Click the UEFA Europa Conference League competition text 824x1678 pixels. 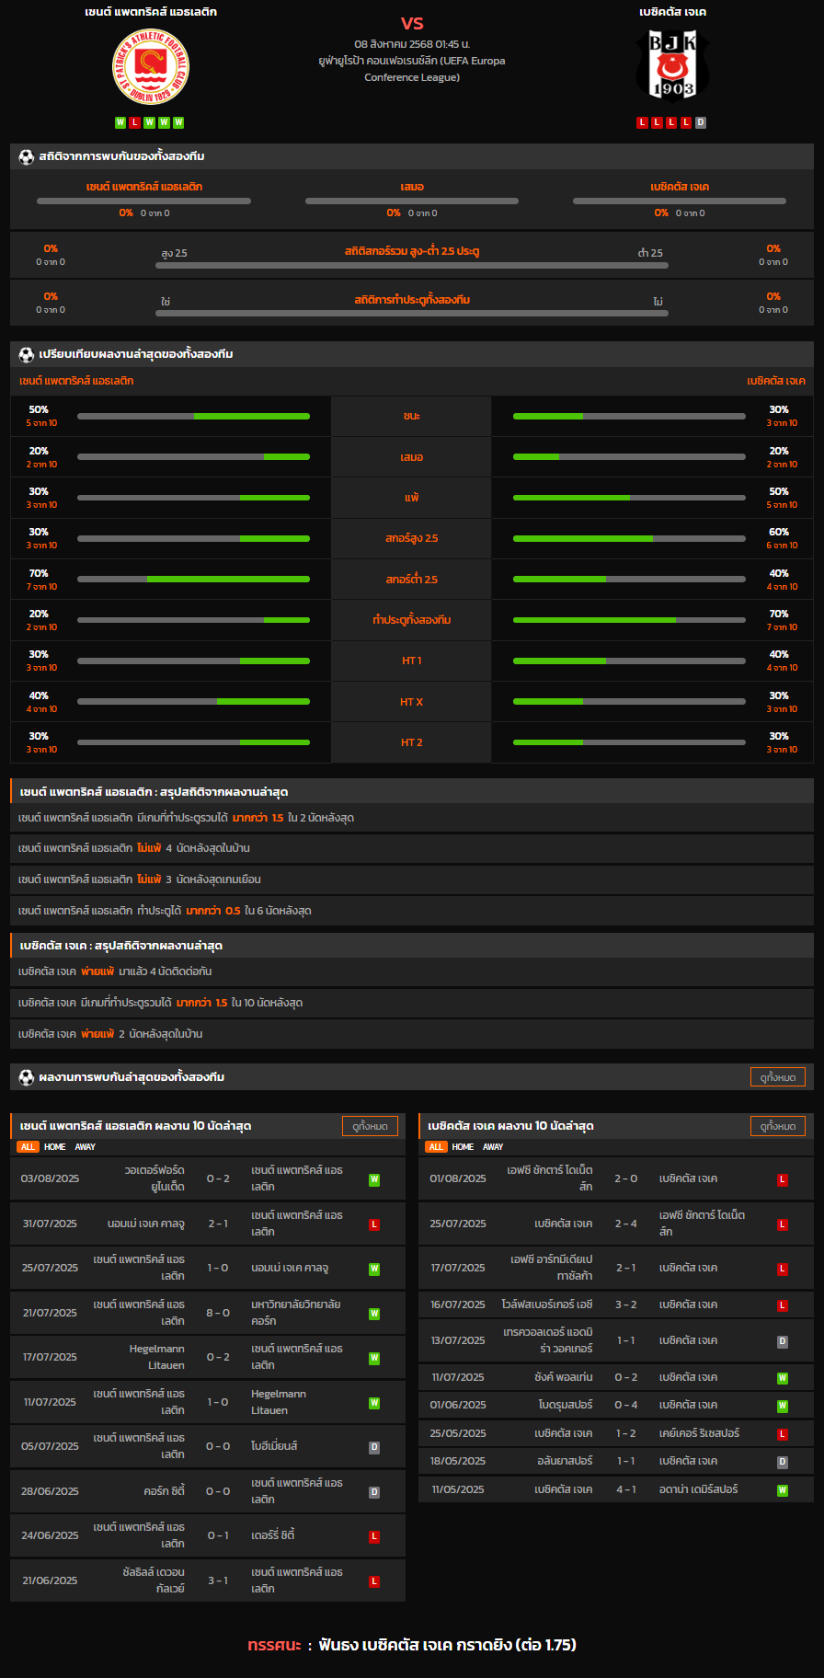pyautogui.click(x=412, y=69)
